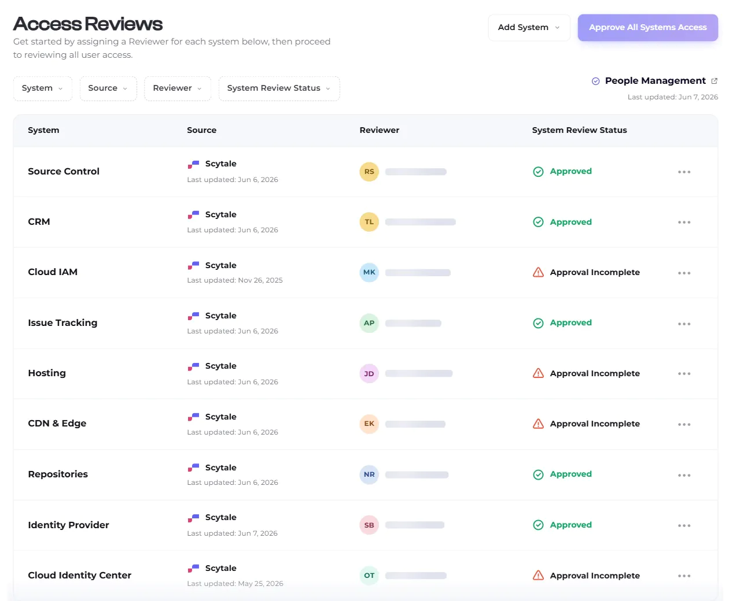
Task: Open more options for CDN & Edge row
Action: pos(684,424)
